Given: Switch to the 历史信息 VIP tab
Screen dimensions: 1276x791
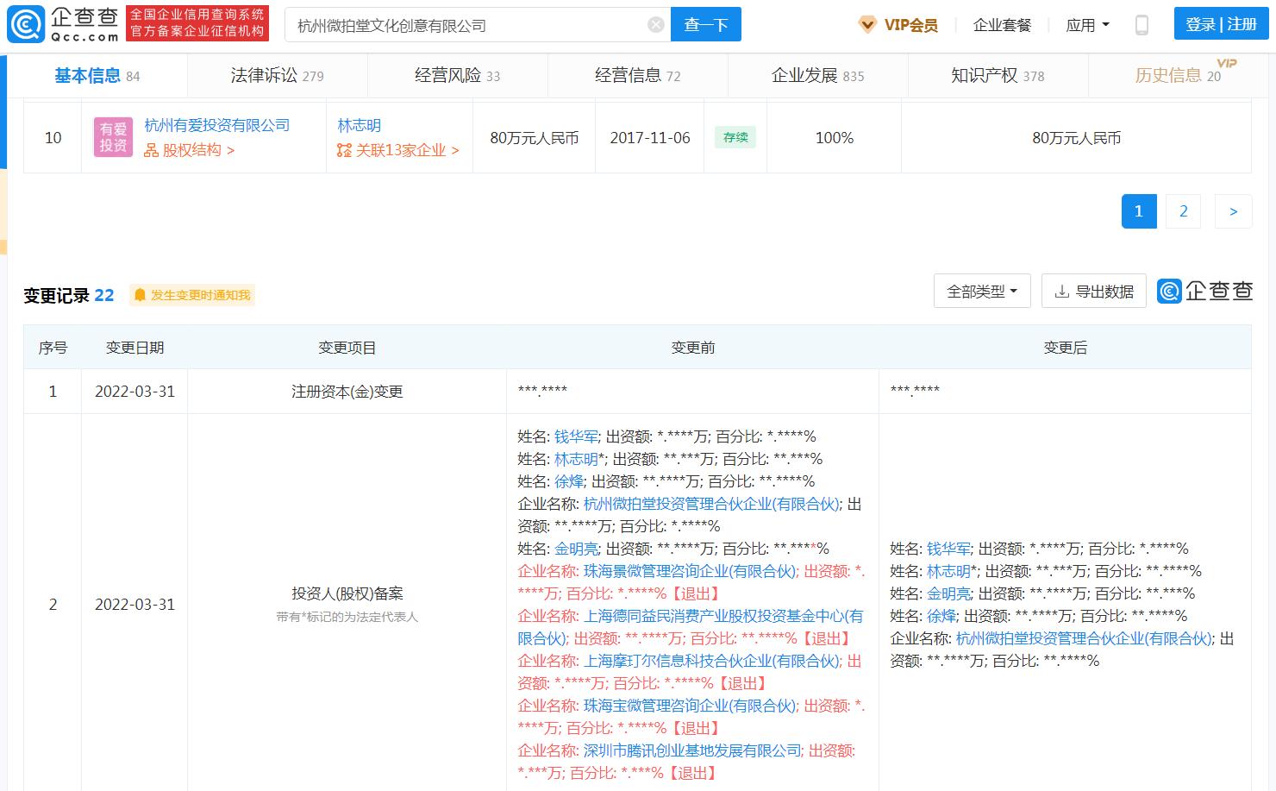Looking at the screenshot, I should coord(1178,76).
